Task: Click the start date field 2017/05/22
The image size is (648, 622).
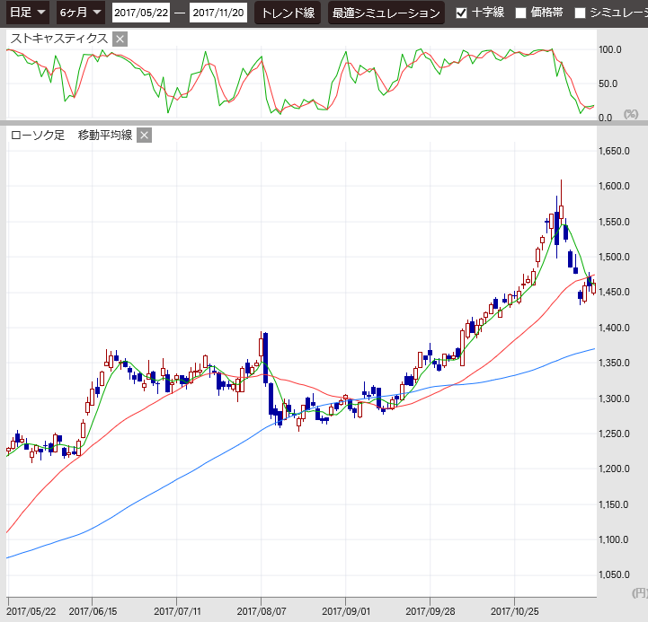Action: (x=141, y=13)
